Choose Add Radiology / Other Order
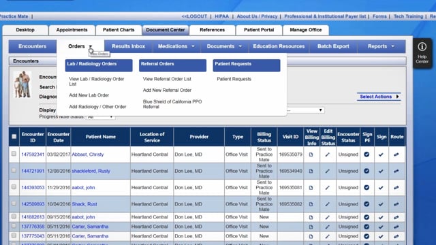 (x=97, y=107)
